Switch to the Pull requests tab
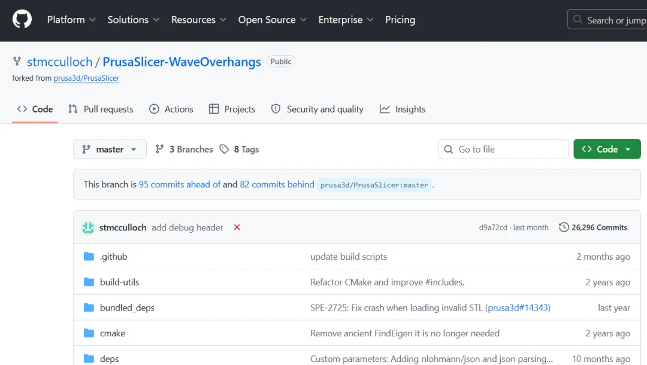647x365 pixels. tap(101, 109)
